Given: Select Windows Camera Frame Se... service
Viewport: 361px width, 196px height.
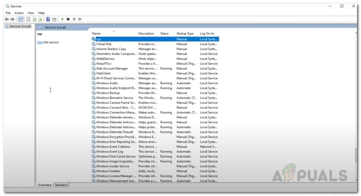Looking at the screenshot, I should coord(155,103).
